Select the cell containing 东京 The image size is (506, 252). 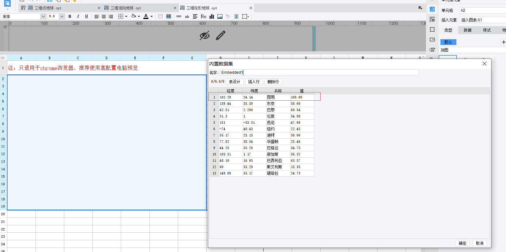[x=278, y=104]
